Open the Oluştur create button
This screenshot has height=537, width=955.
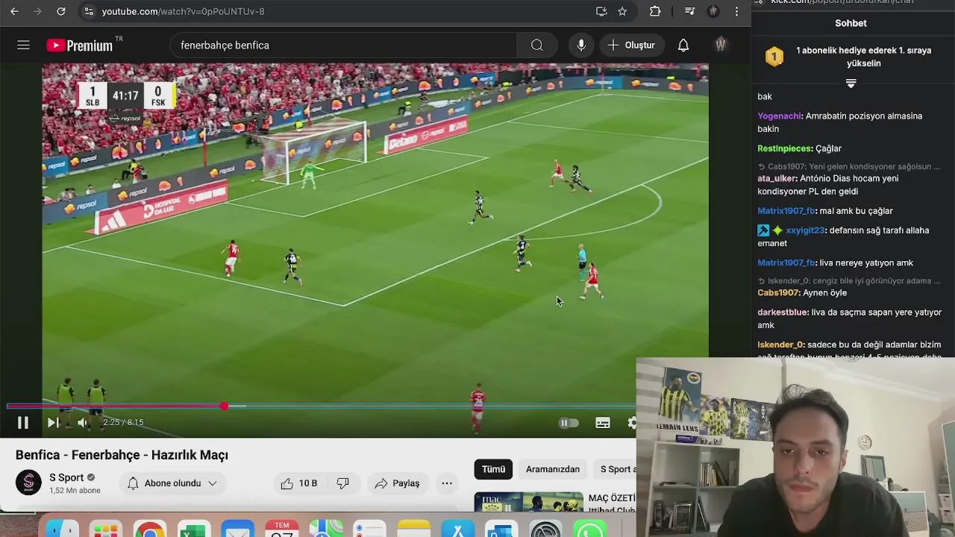point(631,45)
